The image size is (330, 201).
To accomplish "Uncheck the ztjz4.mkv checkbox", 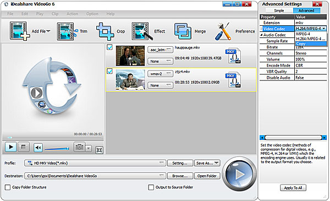I will 109,71.
